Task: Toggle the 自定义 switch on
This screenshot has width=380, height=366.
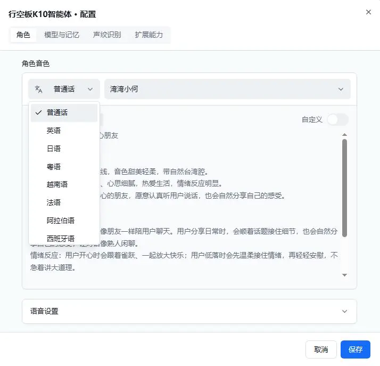Action: click(337, 119)
